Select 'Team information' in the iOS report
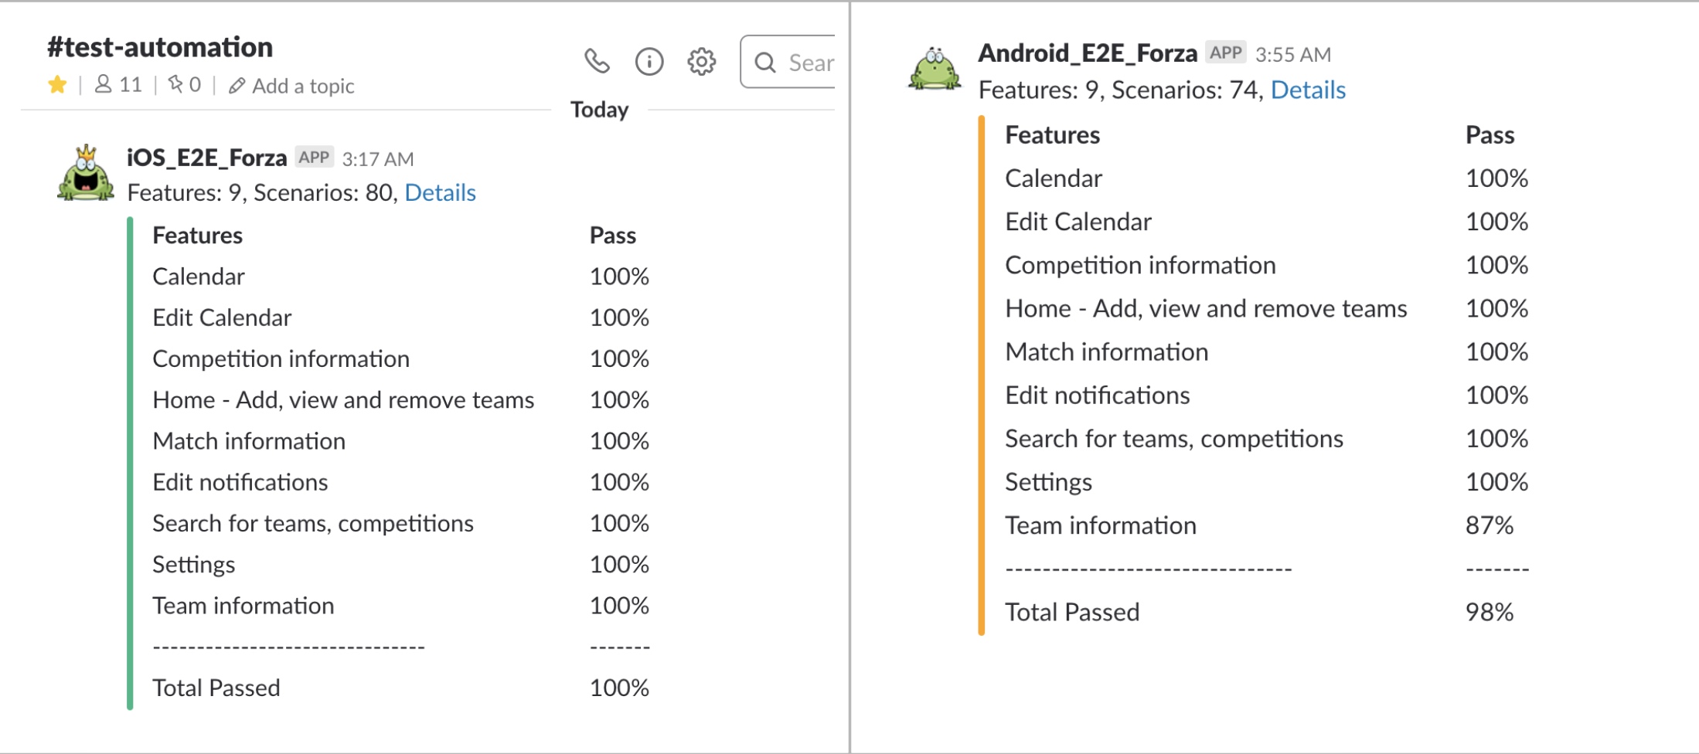The width and height of the screenshot is (1699, 754). (x=243, y=606)
